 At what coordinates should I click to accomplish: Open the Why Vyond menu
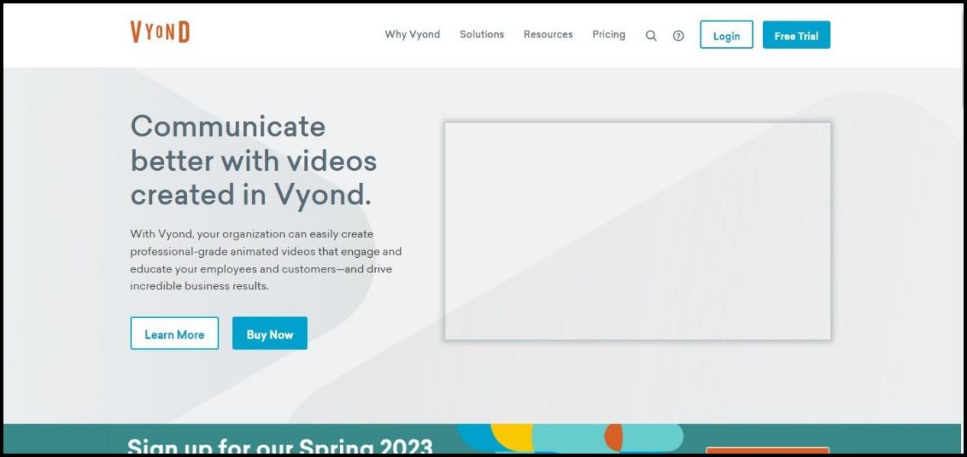tap(412, 34)
